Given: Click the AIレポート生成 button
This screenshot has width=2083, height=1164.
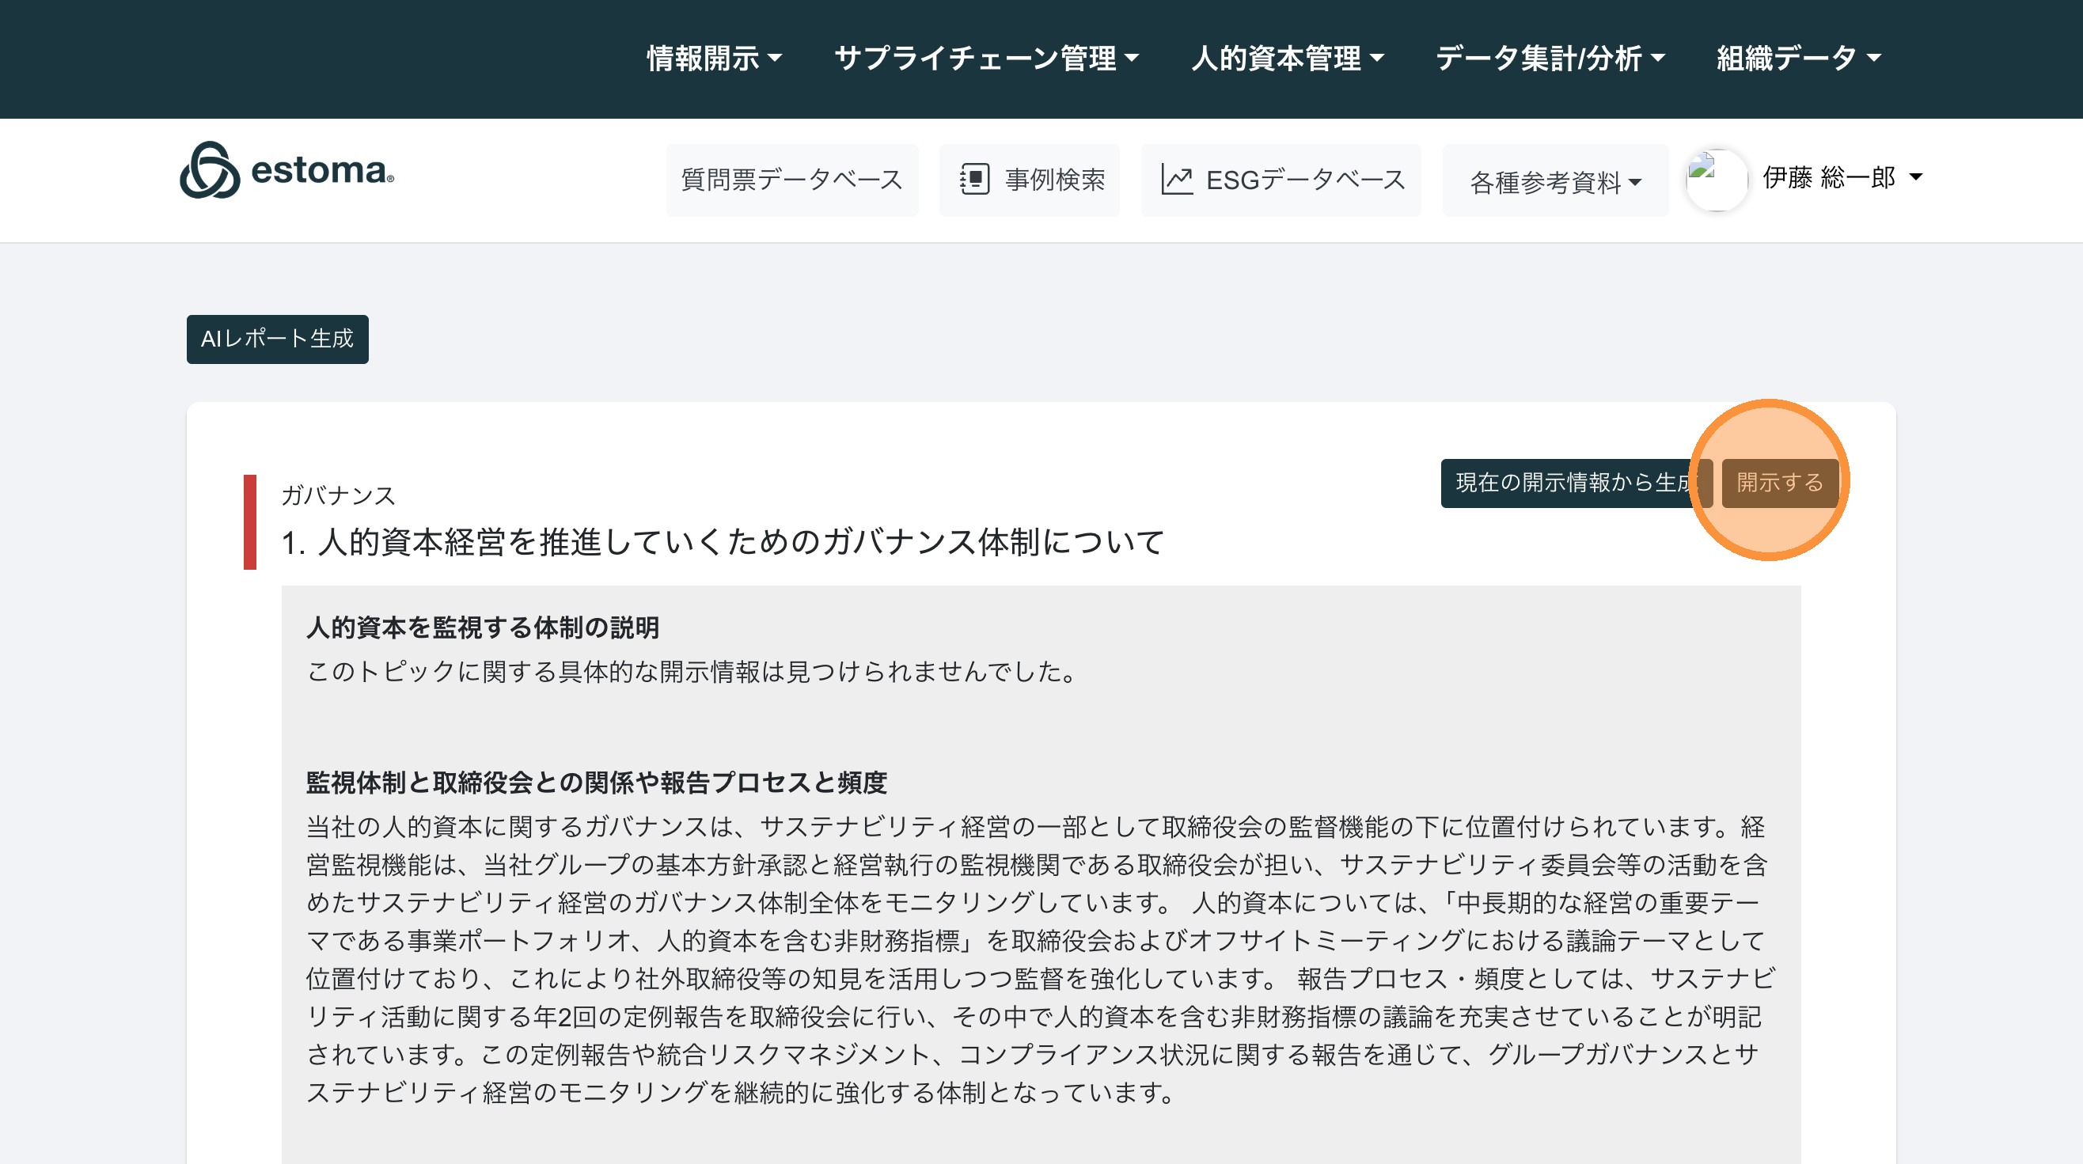Looking at the screenshot, I should click(x=277, y=339).
